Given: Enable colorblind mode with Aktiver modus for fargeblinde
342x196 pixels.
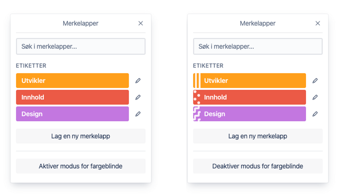Looking at the screenshot, I should (81, 166).
